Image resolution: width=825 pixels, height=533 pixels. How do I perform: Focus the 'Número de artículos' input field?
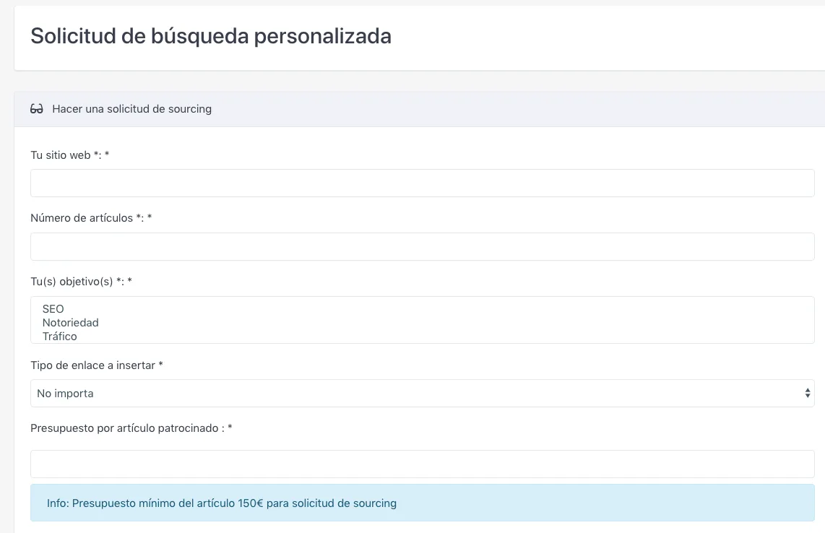click(x=422, y=247)
